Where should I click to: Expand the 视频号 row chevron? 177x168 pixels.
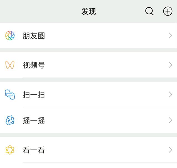tap(170, 65)
